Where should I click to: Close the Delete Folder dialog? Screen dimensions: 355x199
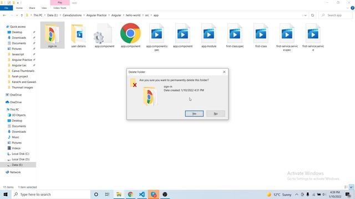click(x=224, y=72)
